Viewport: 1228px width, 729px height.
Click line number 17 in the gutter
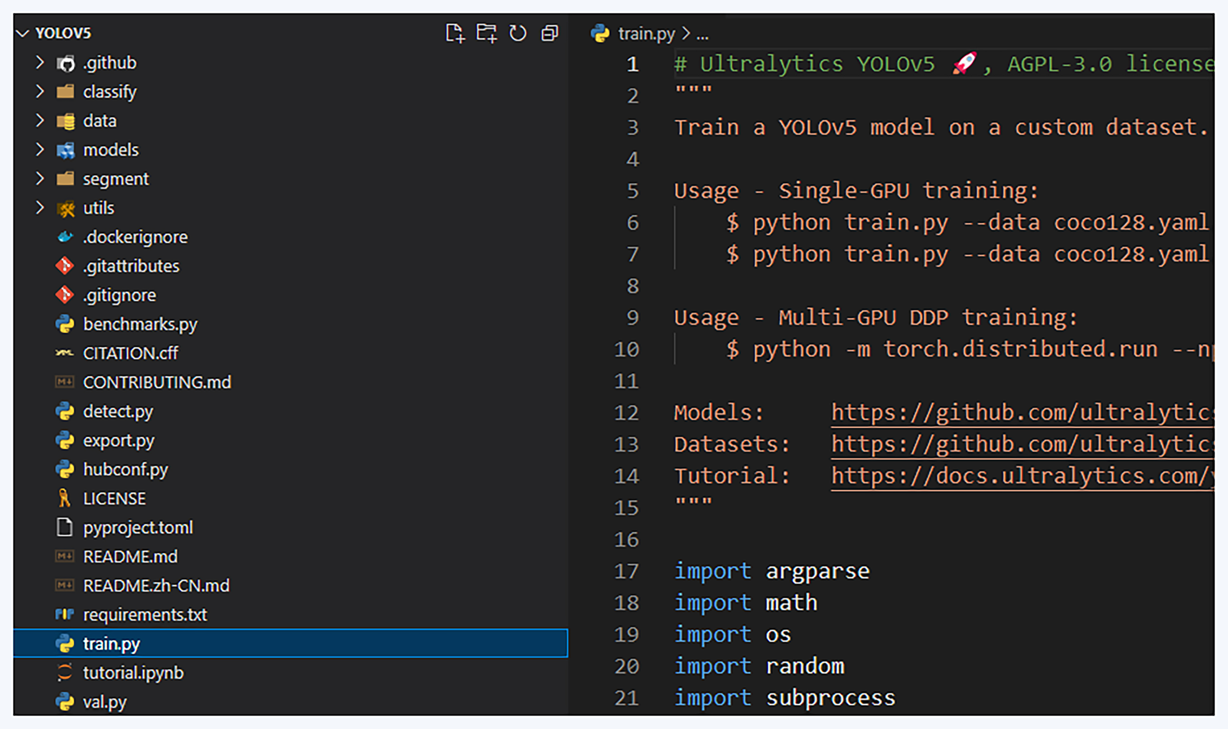pyautogui.click(x=626, y=571)
